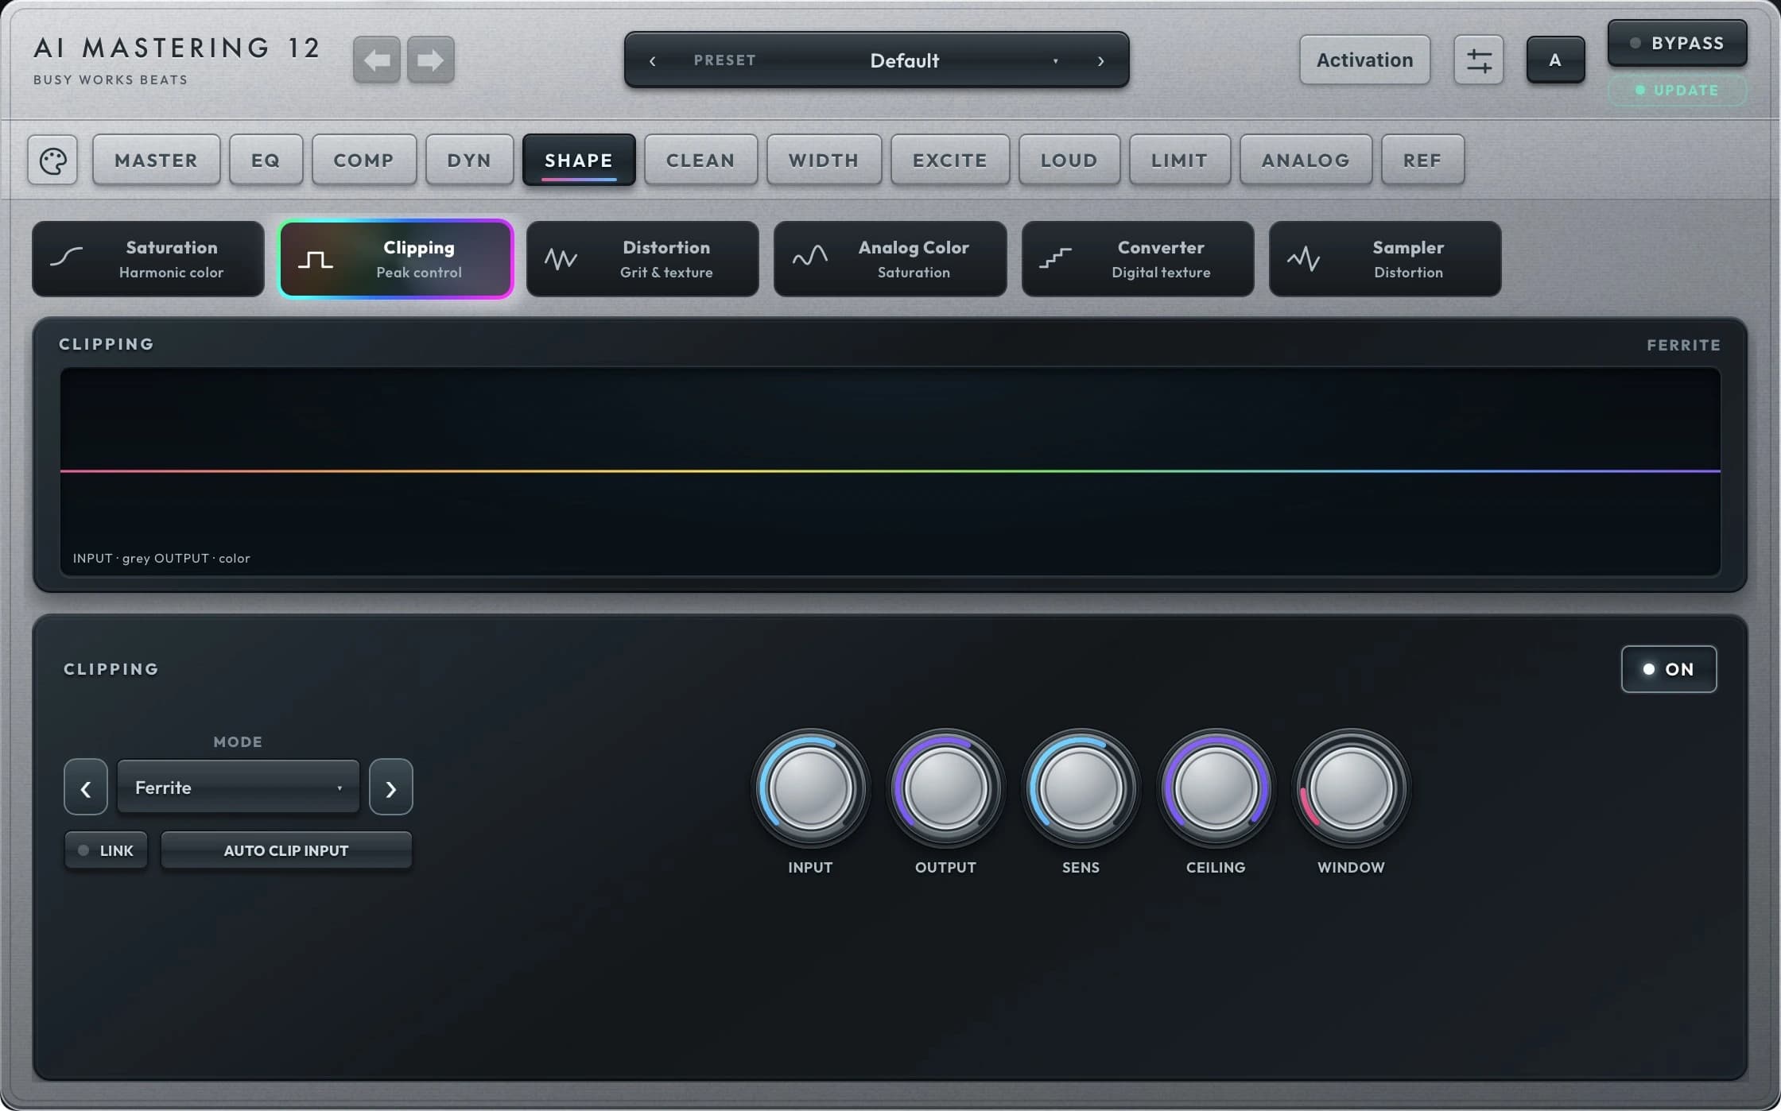Switch to the DYN tab
This screenshot has width=1781, height=1111.
(469, 161)
